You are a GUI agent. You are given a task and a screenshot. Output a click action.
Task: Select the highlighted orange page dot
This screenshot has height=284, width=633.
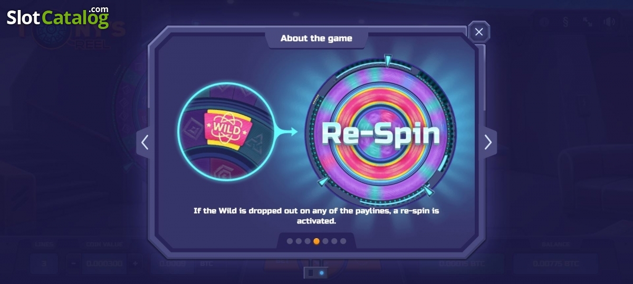(x=316, y=241)
